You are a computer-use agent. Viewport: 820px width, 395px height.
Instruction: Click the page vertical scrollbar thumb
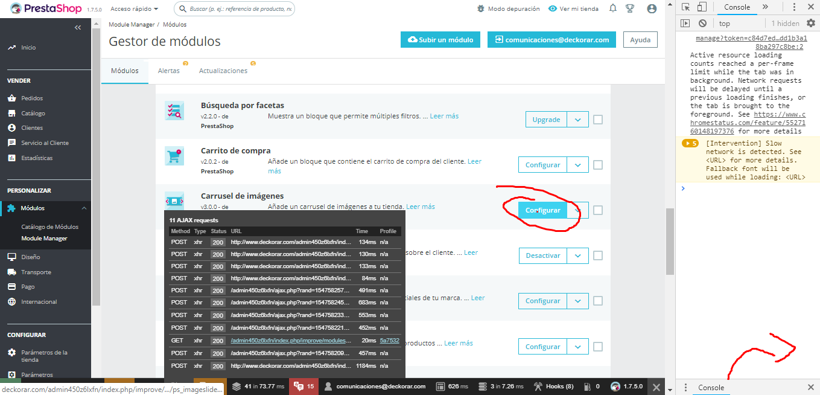point(669,241)
